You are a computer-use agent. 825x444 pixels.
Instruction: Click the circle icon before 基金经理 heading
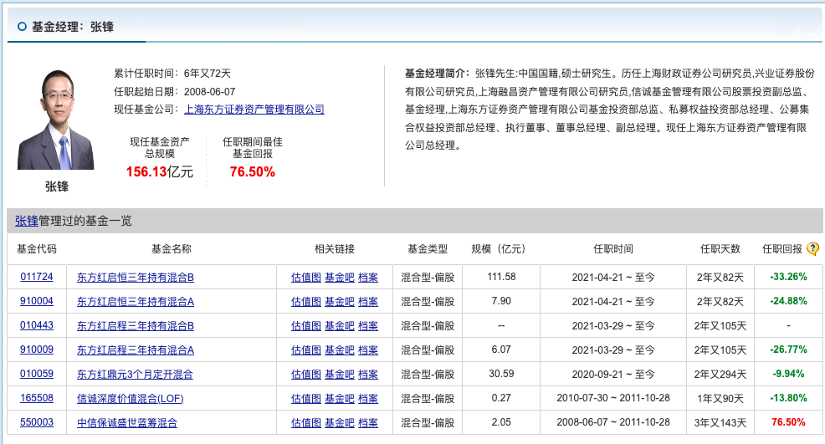(x=22, y=27)
